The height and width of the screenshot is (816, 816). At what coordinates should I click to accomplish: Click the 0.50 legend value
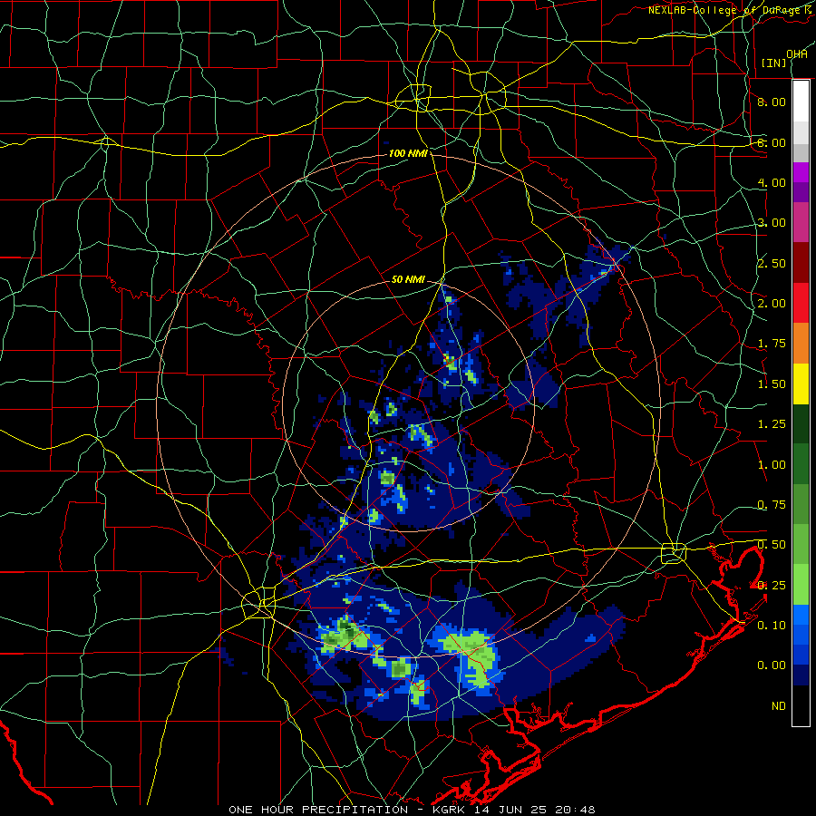pos(772,545)
